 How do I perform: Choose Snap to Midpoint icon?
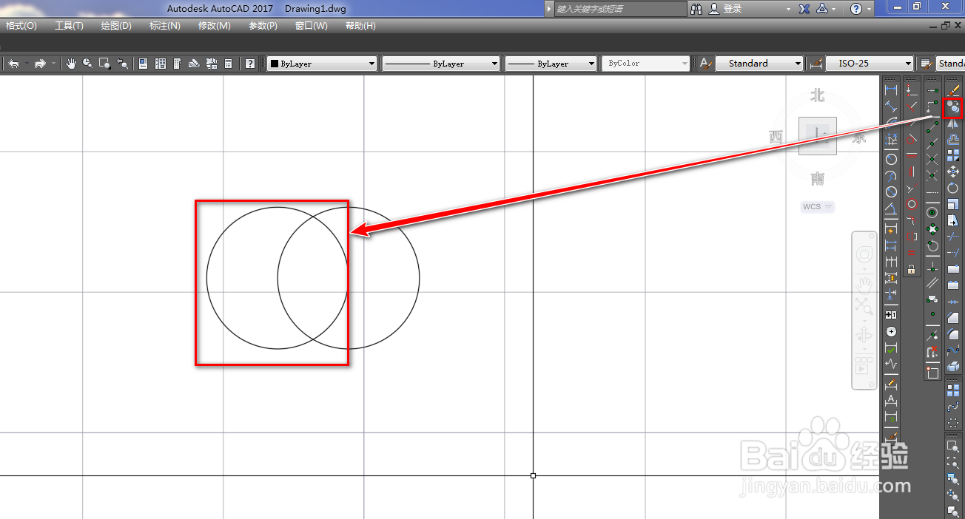pos(932,143)
